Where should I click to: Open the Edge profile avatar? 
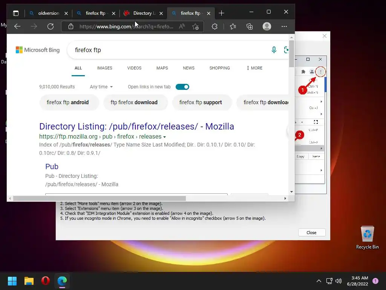coord(267,26)
